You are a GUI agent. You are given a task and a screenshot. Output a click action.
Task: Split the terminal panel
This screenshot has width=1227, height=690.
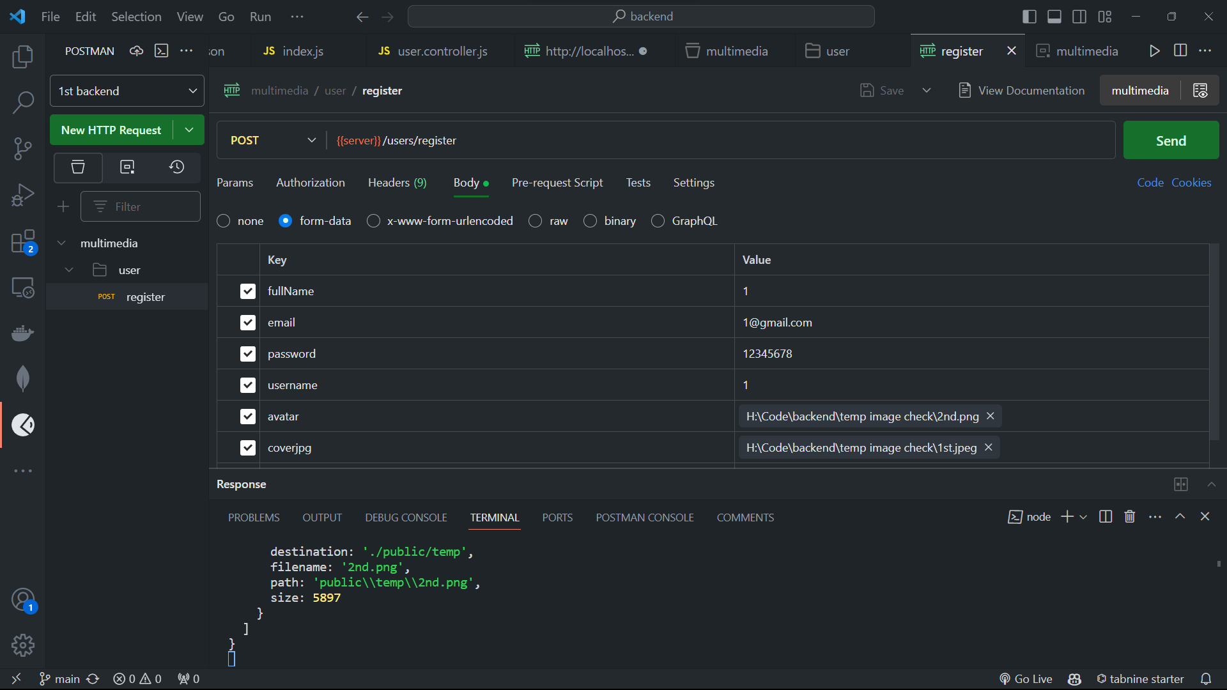[1106, 517]
